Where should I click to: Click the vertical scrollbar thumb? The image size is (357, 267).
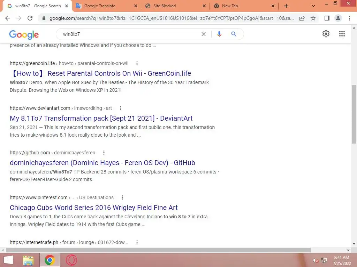coord(354,114)
